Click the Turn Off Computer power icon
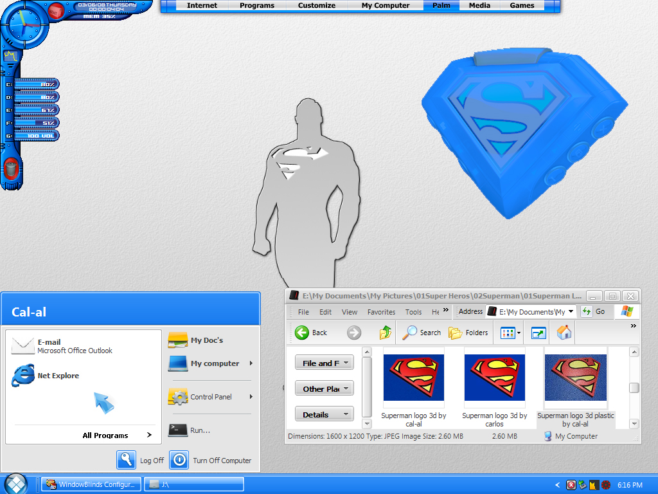Image resolution: width=658 pixels, height=494 pixels. pos(179,460)
